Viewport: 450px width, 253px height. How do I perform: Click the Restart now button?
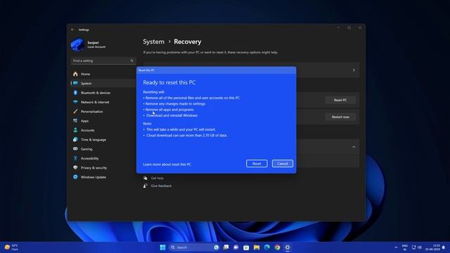coord(340,117)
